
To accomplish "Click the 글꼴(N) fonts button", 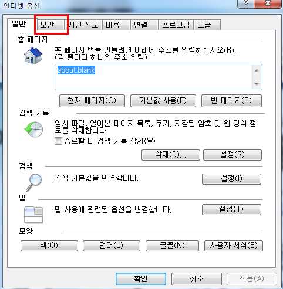I will coord(172,246).
